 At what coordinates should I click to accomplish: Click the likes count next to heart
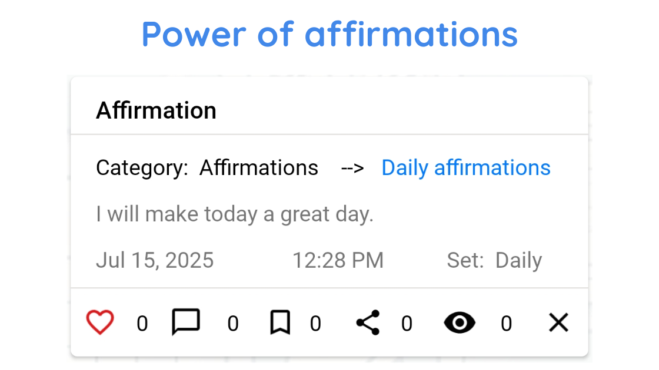tap(142, 324)
